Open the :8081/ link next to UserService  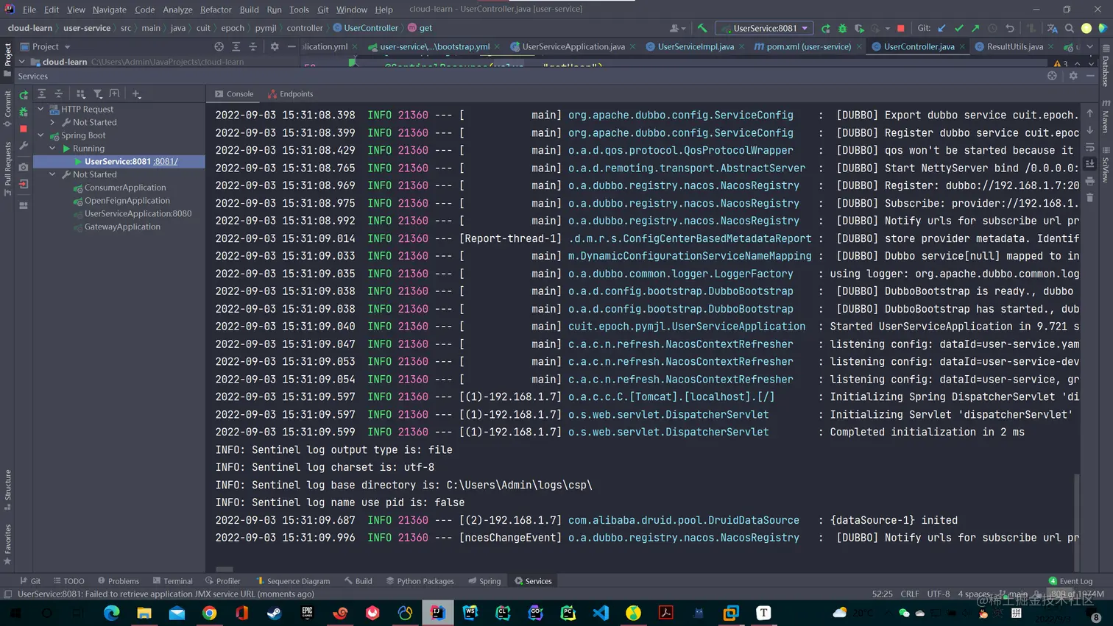(165, 161)
